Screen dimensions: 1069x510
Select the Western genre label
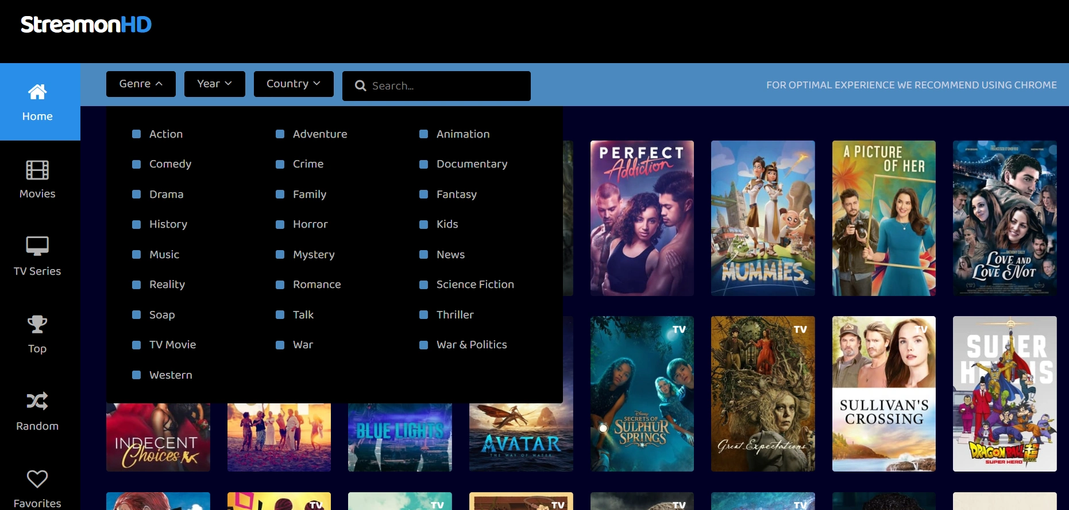(x=171, y=375)
